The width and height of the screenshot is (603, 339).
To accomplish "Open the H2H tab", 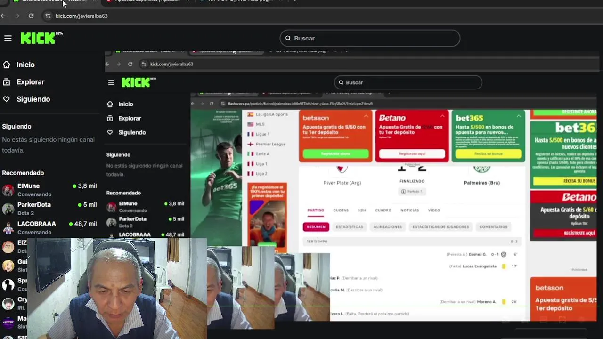I will [x=362, y=210].
